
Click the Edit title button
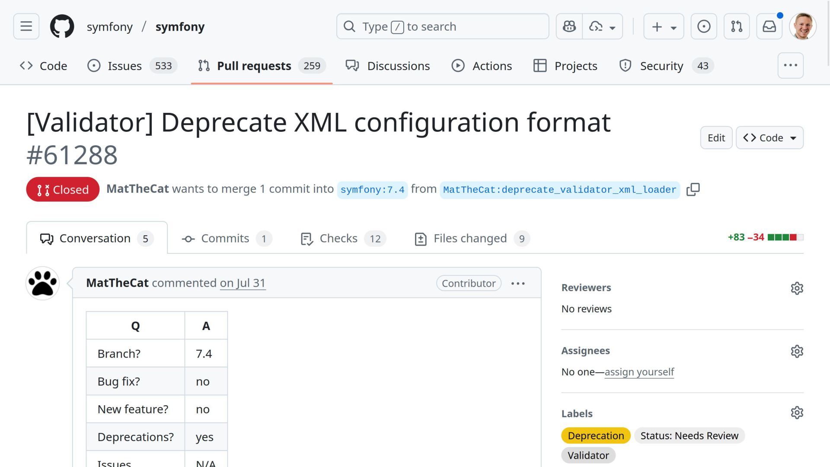(x=716, y=138)
